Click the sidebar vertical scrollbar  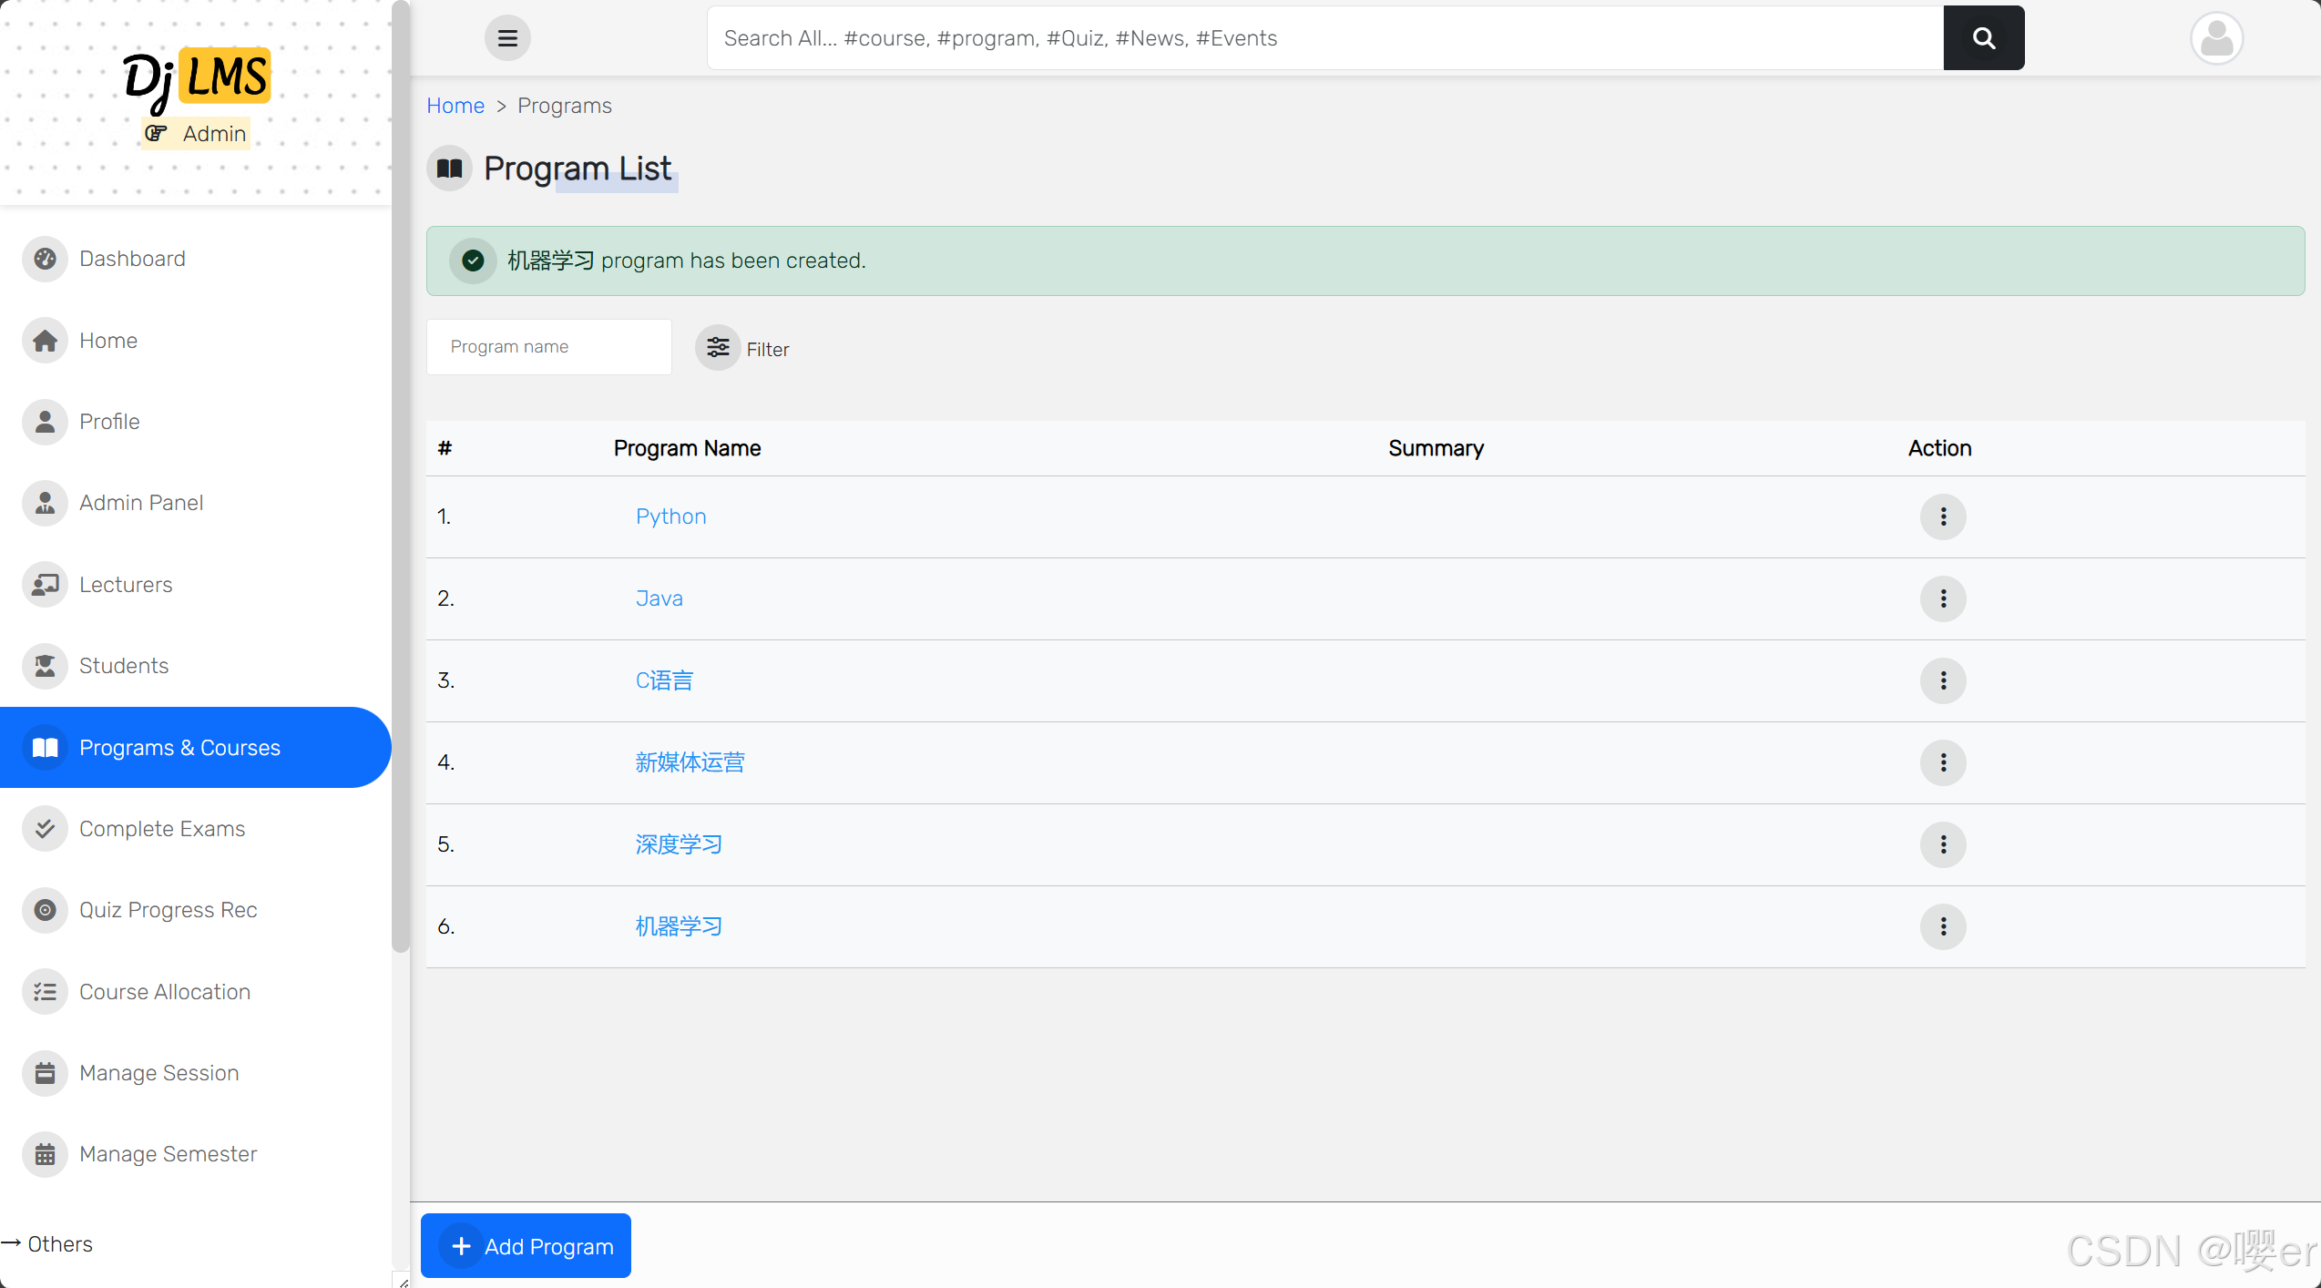401,474
